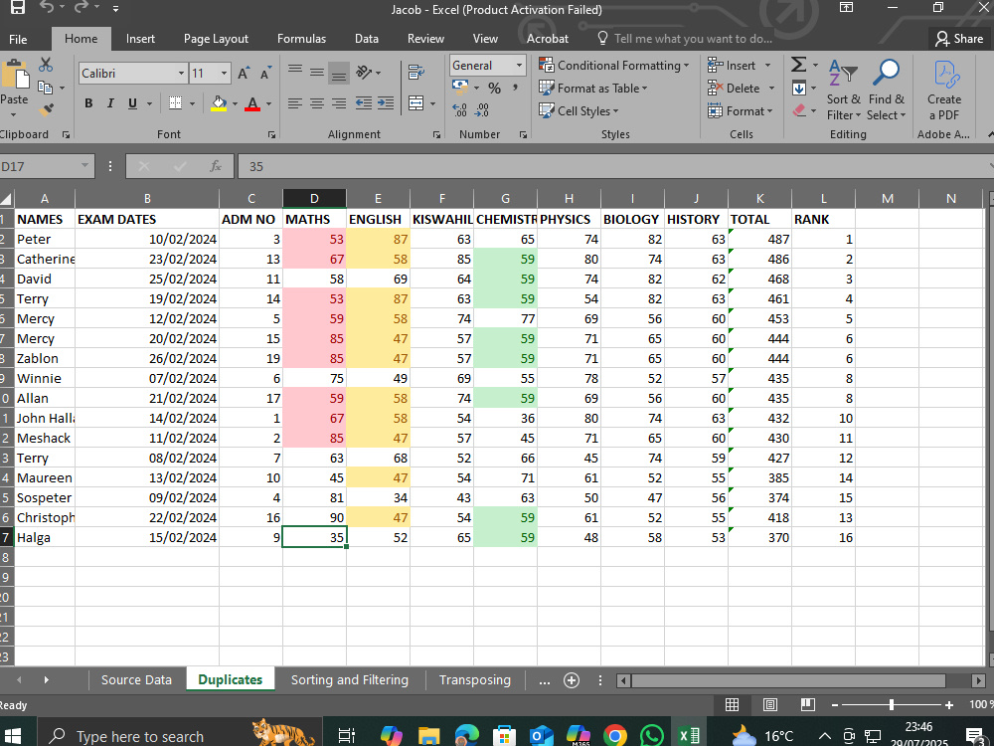
Task: Click the Wrap Text icon
Action: [415, 73]
